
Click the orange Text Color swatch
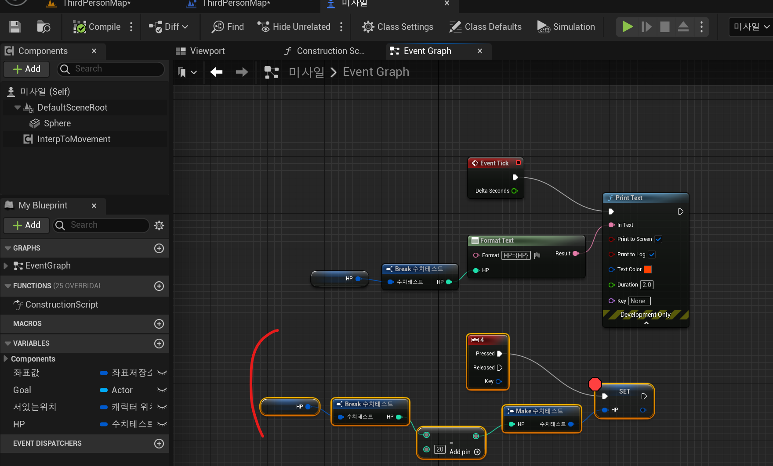[x=648, y=269]
